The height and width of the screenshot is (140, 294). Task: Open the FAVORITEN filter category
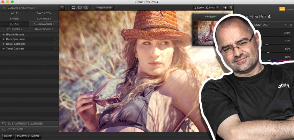tap(44, 13)
